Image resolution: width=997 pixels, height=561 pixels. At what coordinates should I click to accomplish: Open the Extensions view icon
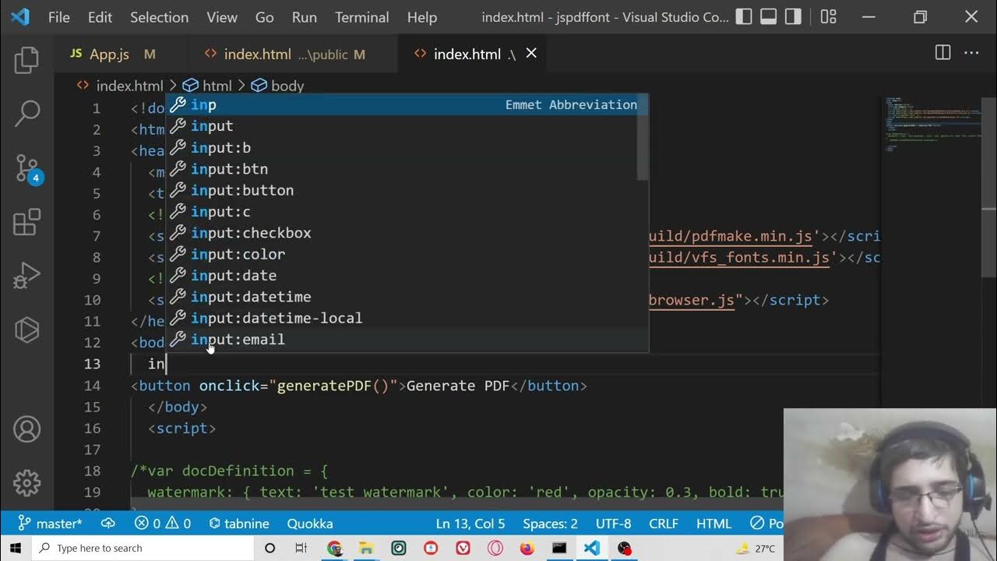pos(26,222)
